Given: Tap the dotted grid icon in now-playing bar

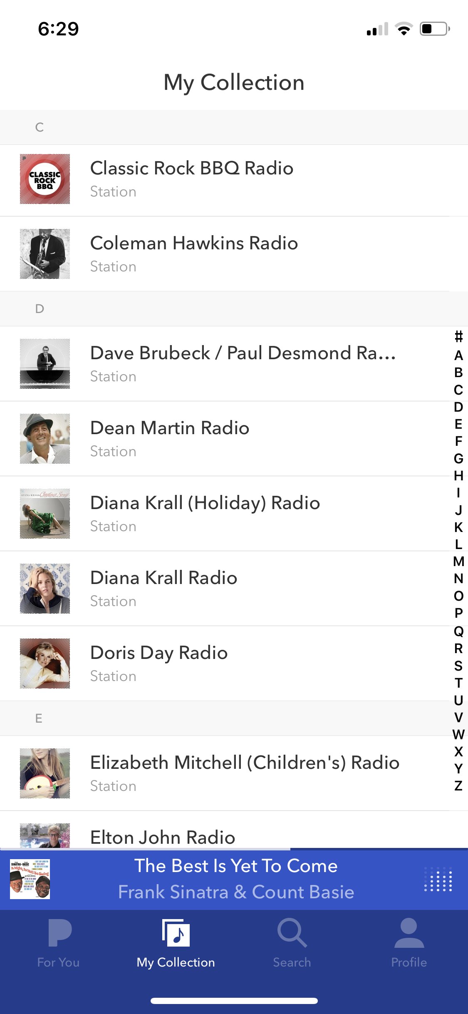Looking at the screenshot, I should pos(438,879).
